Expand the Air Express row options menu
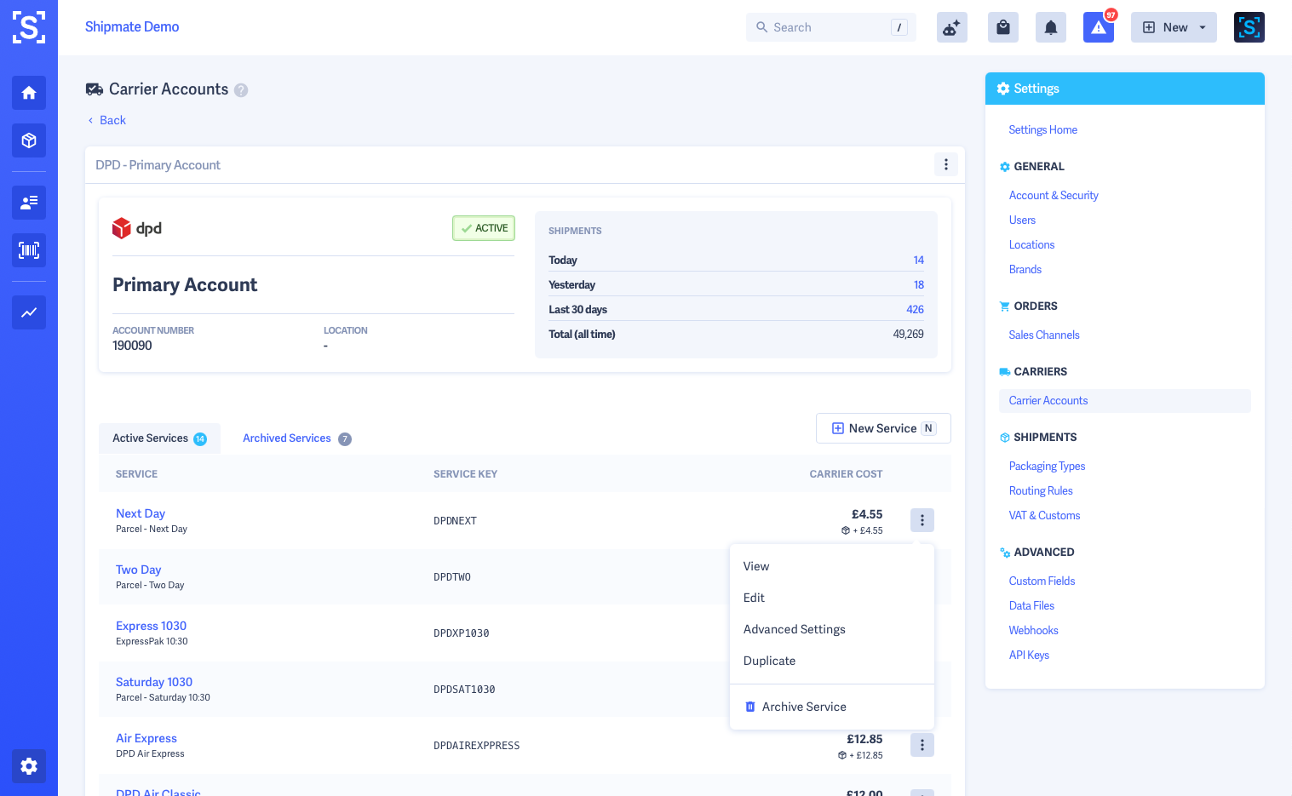This screenshot has width=1292, height=796. 922,745
